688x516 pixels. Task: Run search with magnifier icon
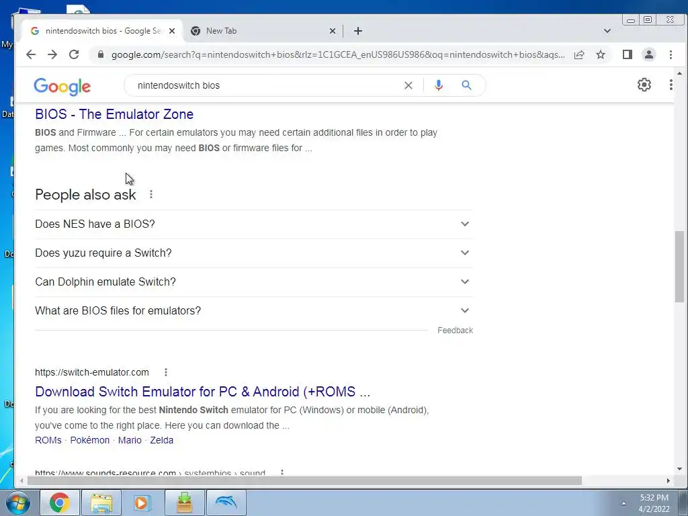point(466,85)
